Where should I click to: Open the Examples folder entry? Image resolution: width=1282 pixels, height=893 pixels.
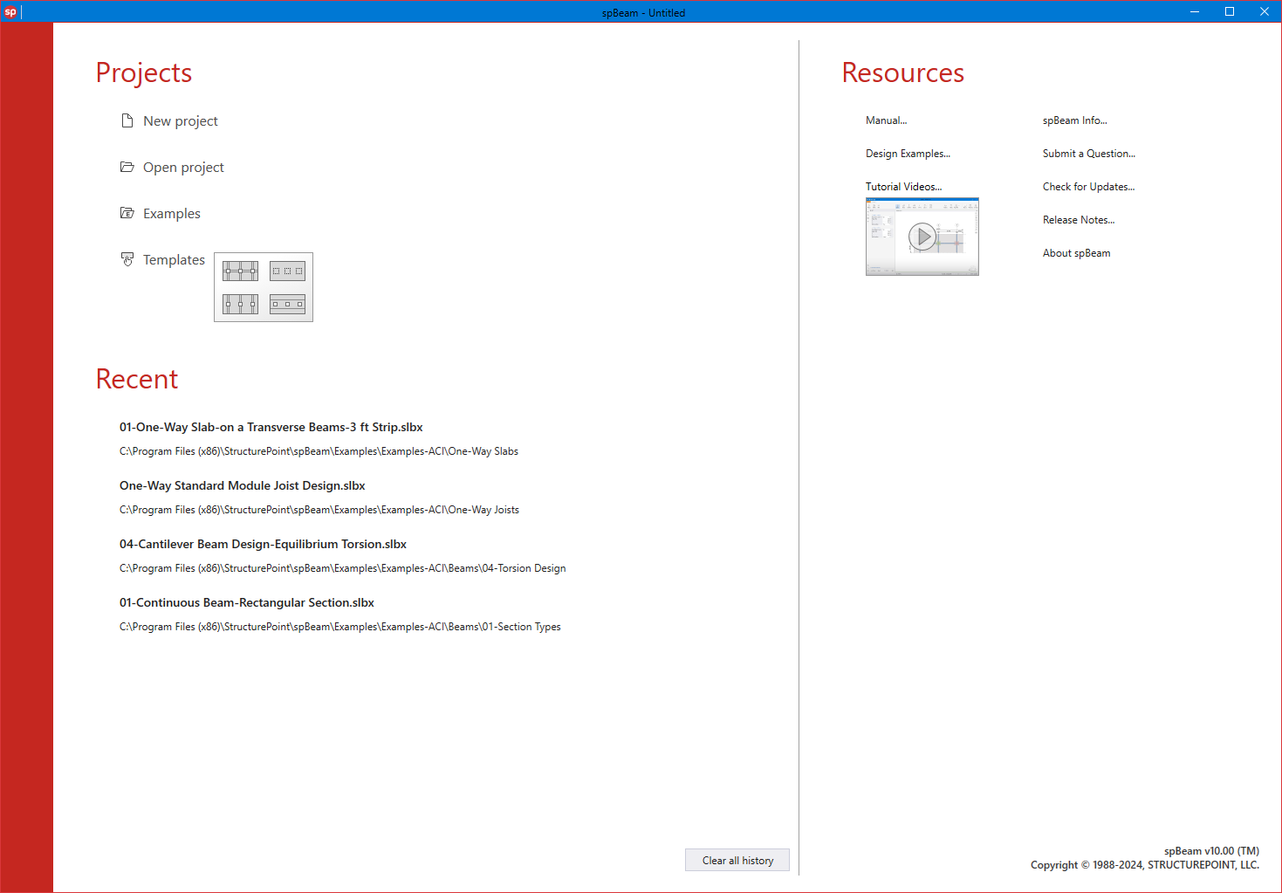point(161,213)
